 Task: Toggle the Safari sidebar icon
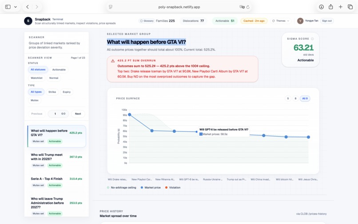click(8, 7)
